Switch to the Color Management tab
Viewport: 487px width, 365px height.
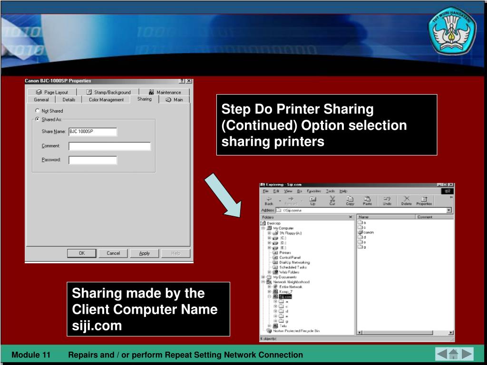pos(106,100)
